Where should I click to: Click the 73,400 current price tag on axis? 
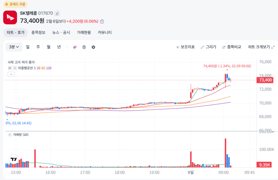point(265,80)
